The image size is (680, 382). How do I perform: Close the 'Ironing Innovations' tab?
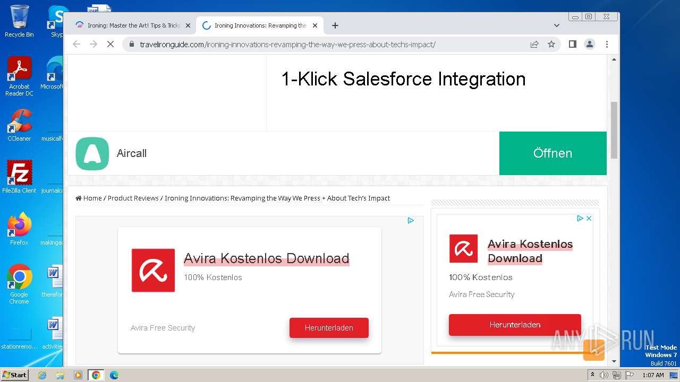tap(315, 25)
